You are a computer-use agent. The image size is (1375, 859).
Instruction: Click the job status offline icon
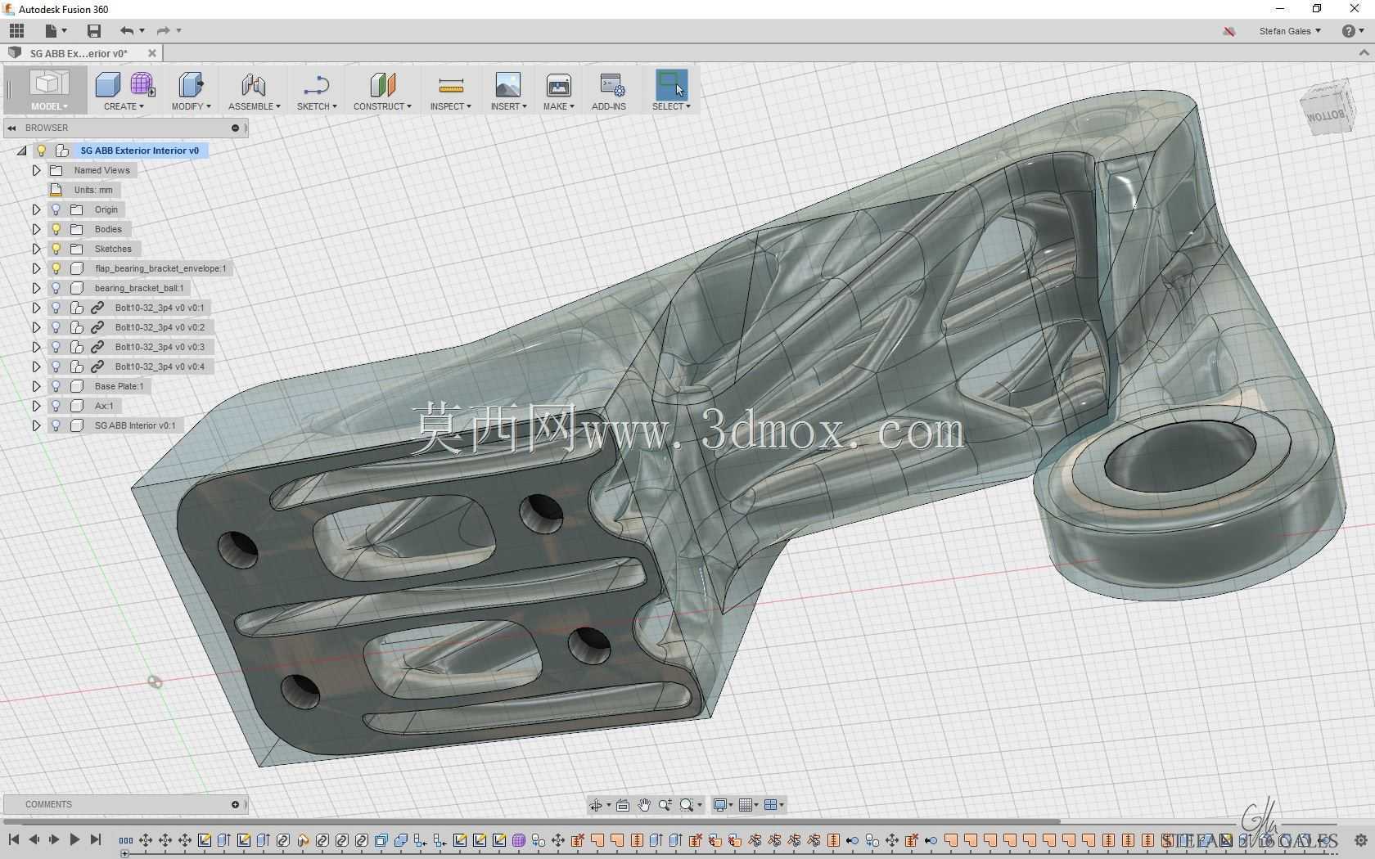[x=1229, y=31]
